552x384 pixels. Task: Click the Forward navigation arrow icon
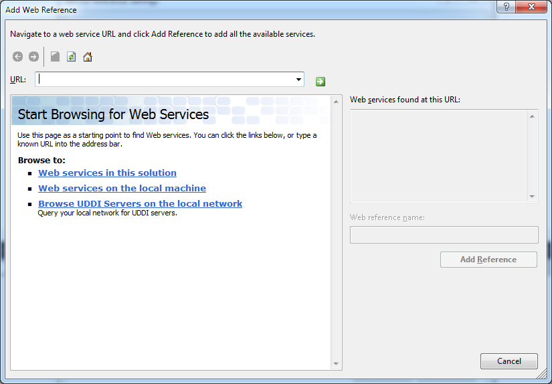[33, 57]
